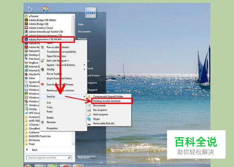Image resolution: width=234 pixels, height=167 pixels.
Task: Click the XPS Viewer icon
Action: (x=26, y=113)
